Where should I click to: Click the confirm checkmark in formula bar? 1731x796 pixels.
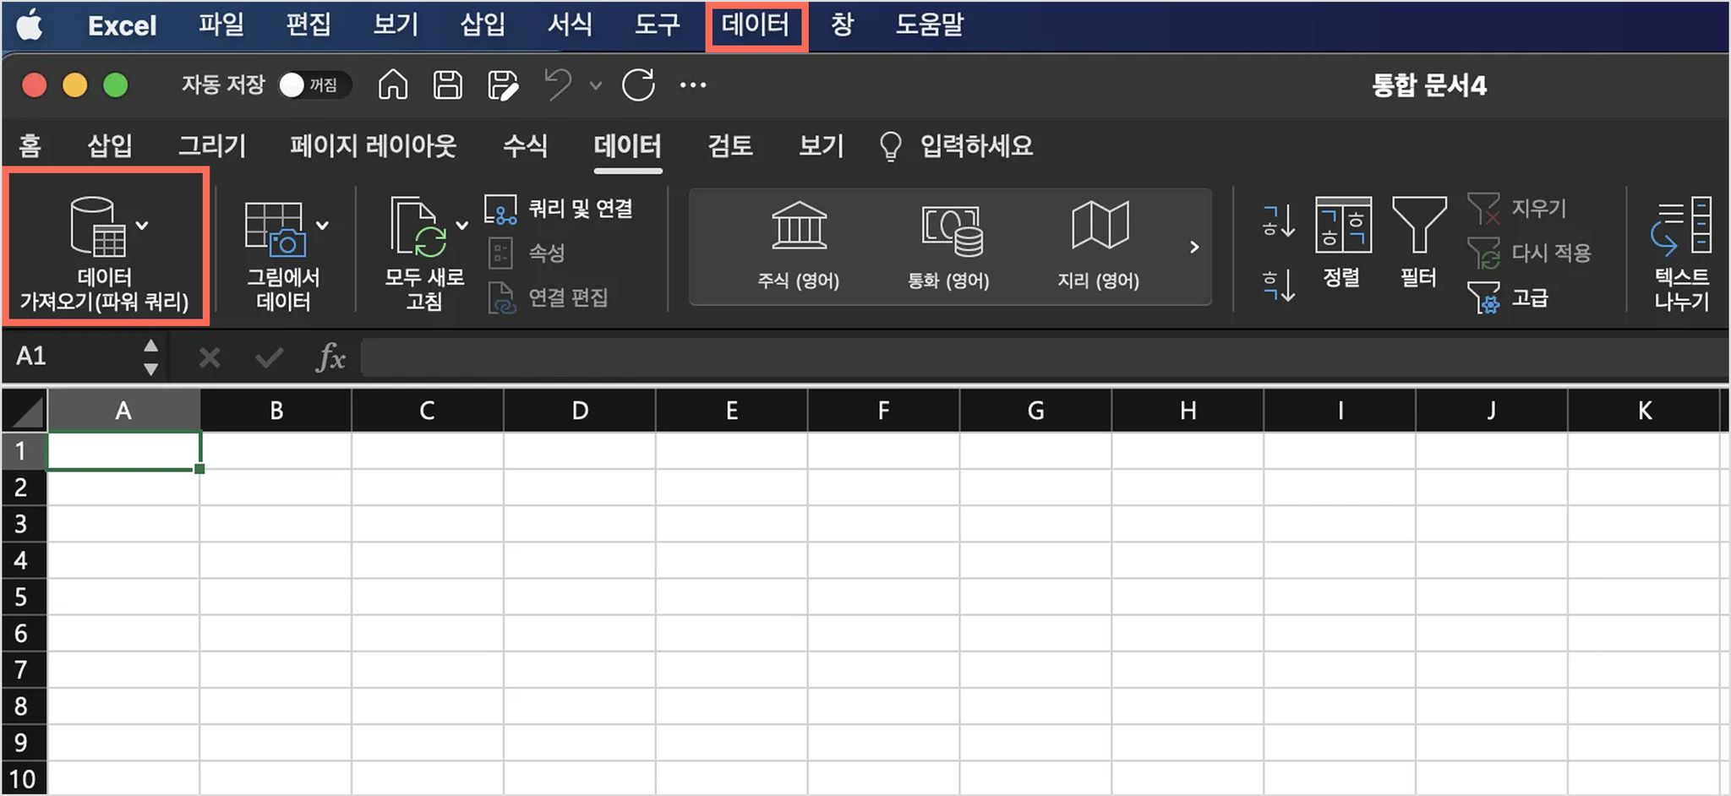point(269,358)
